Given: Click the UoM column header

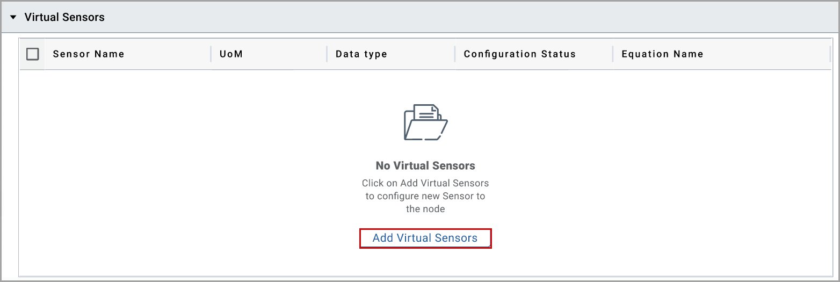Looking at the screenshot, I should (x=231, y=54).
